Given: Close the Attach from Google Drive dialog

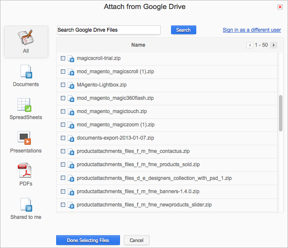Looking at the screenshot, I should tap(280, 7).
